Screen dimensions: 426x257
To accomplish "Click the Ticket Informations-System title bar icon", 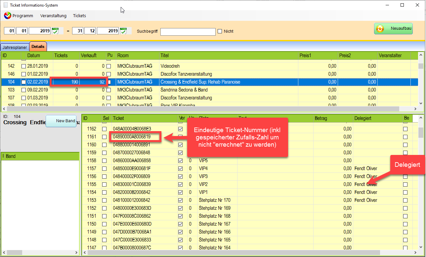I will (6, 5).
